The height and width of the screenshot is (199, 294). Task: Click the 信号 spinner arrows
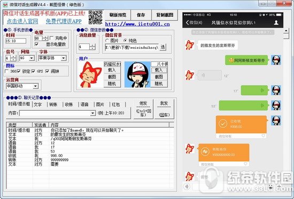click(13, 58)
